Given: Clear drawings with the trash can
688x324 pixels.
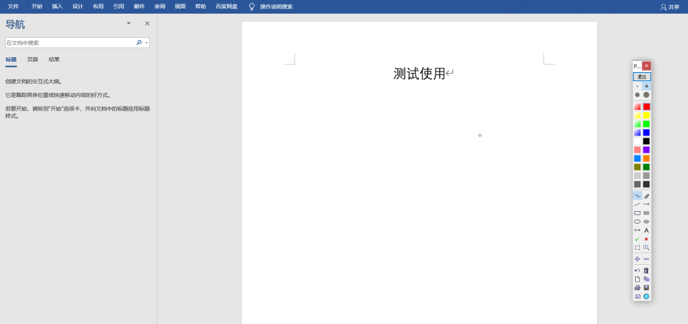Looking at the screenshot, I should (646, 270).
